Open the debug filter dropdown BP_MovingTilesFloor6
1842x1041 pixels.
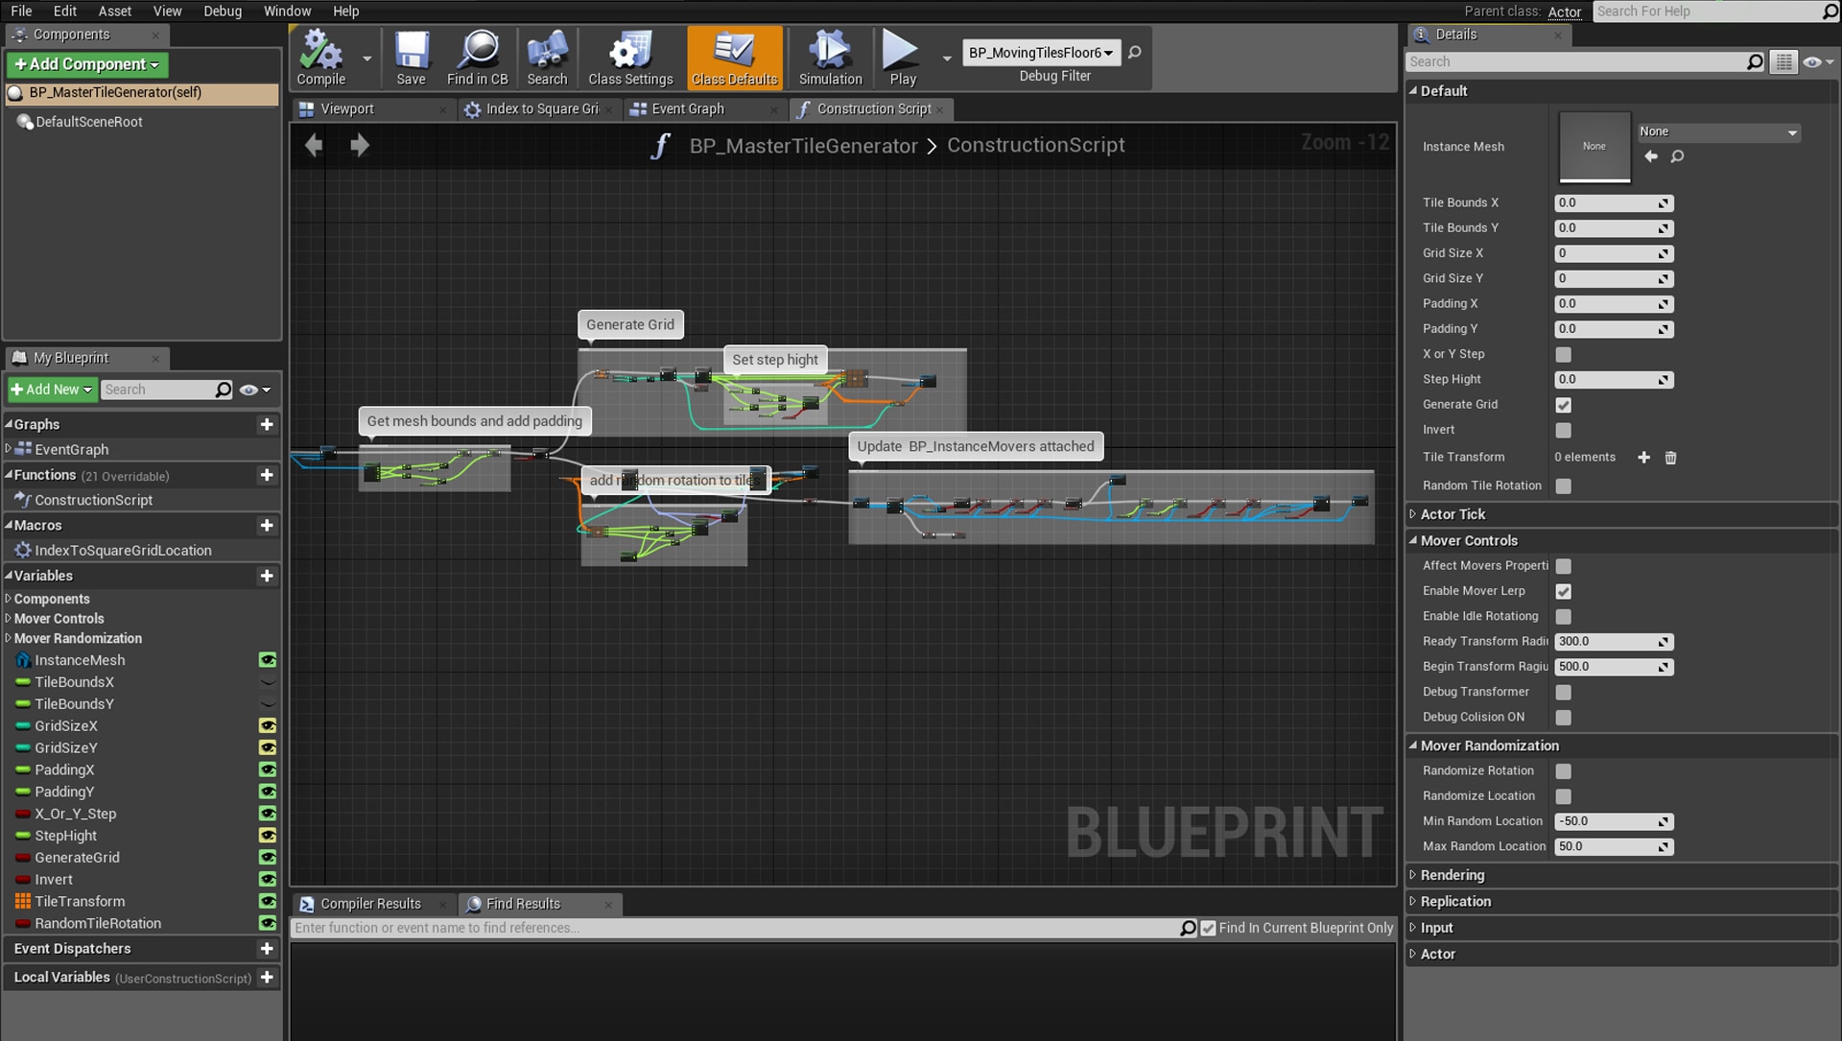(1040, 53)
